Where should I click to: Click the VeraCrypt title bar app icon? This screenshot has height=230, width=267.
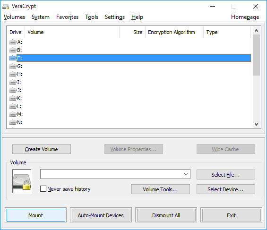[6, 7]
